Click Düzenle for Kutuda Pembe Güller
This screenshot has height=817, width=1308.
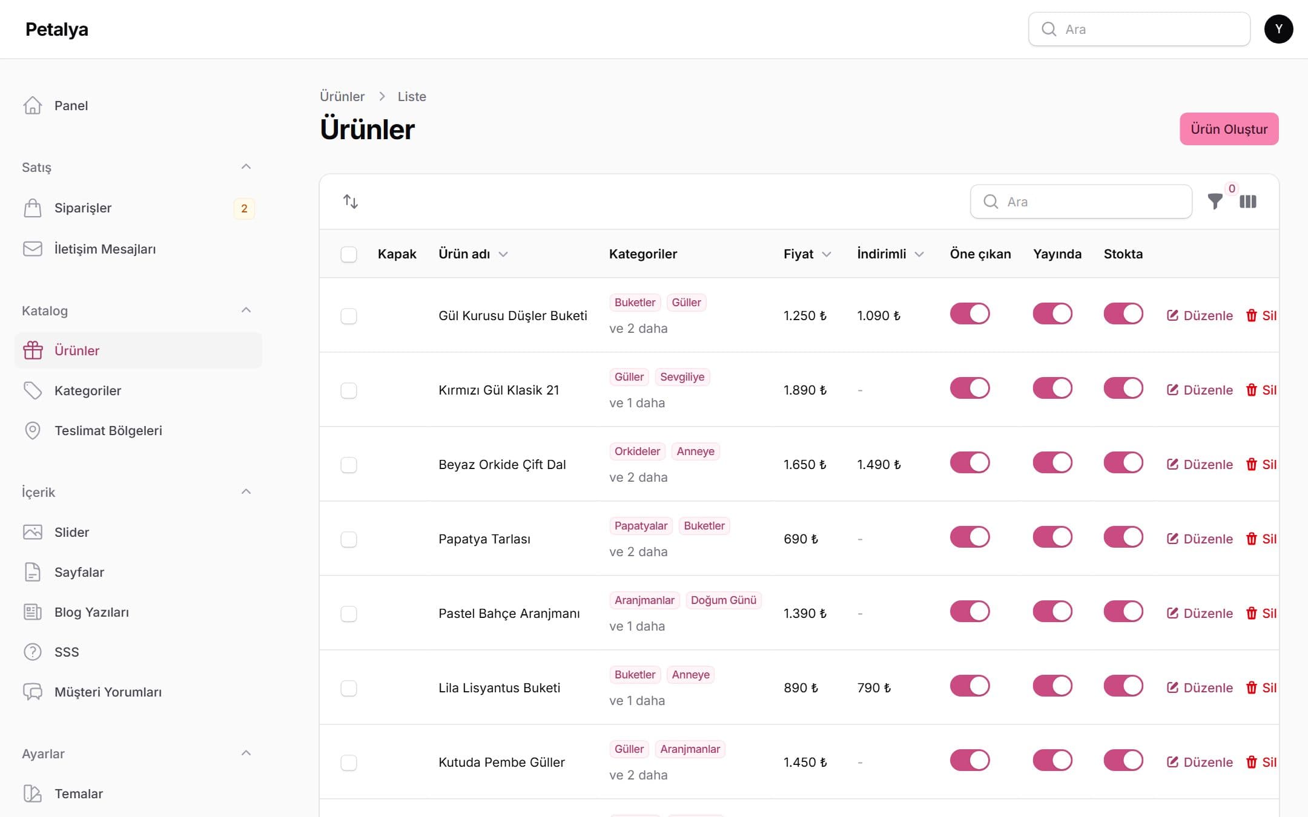click(x=1200, y=762)
